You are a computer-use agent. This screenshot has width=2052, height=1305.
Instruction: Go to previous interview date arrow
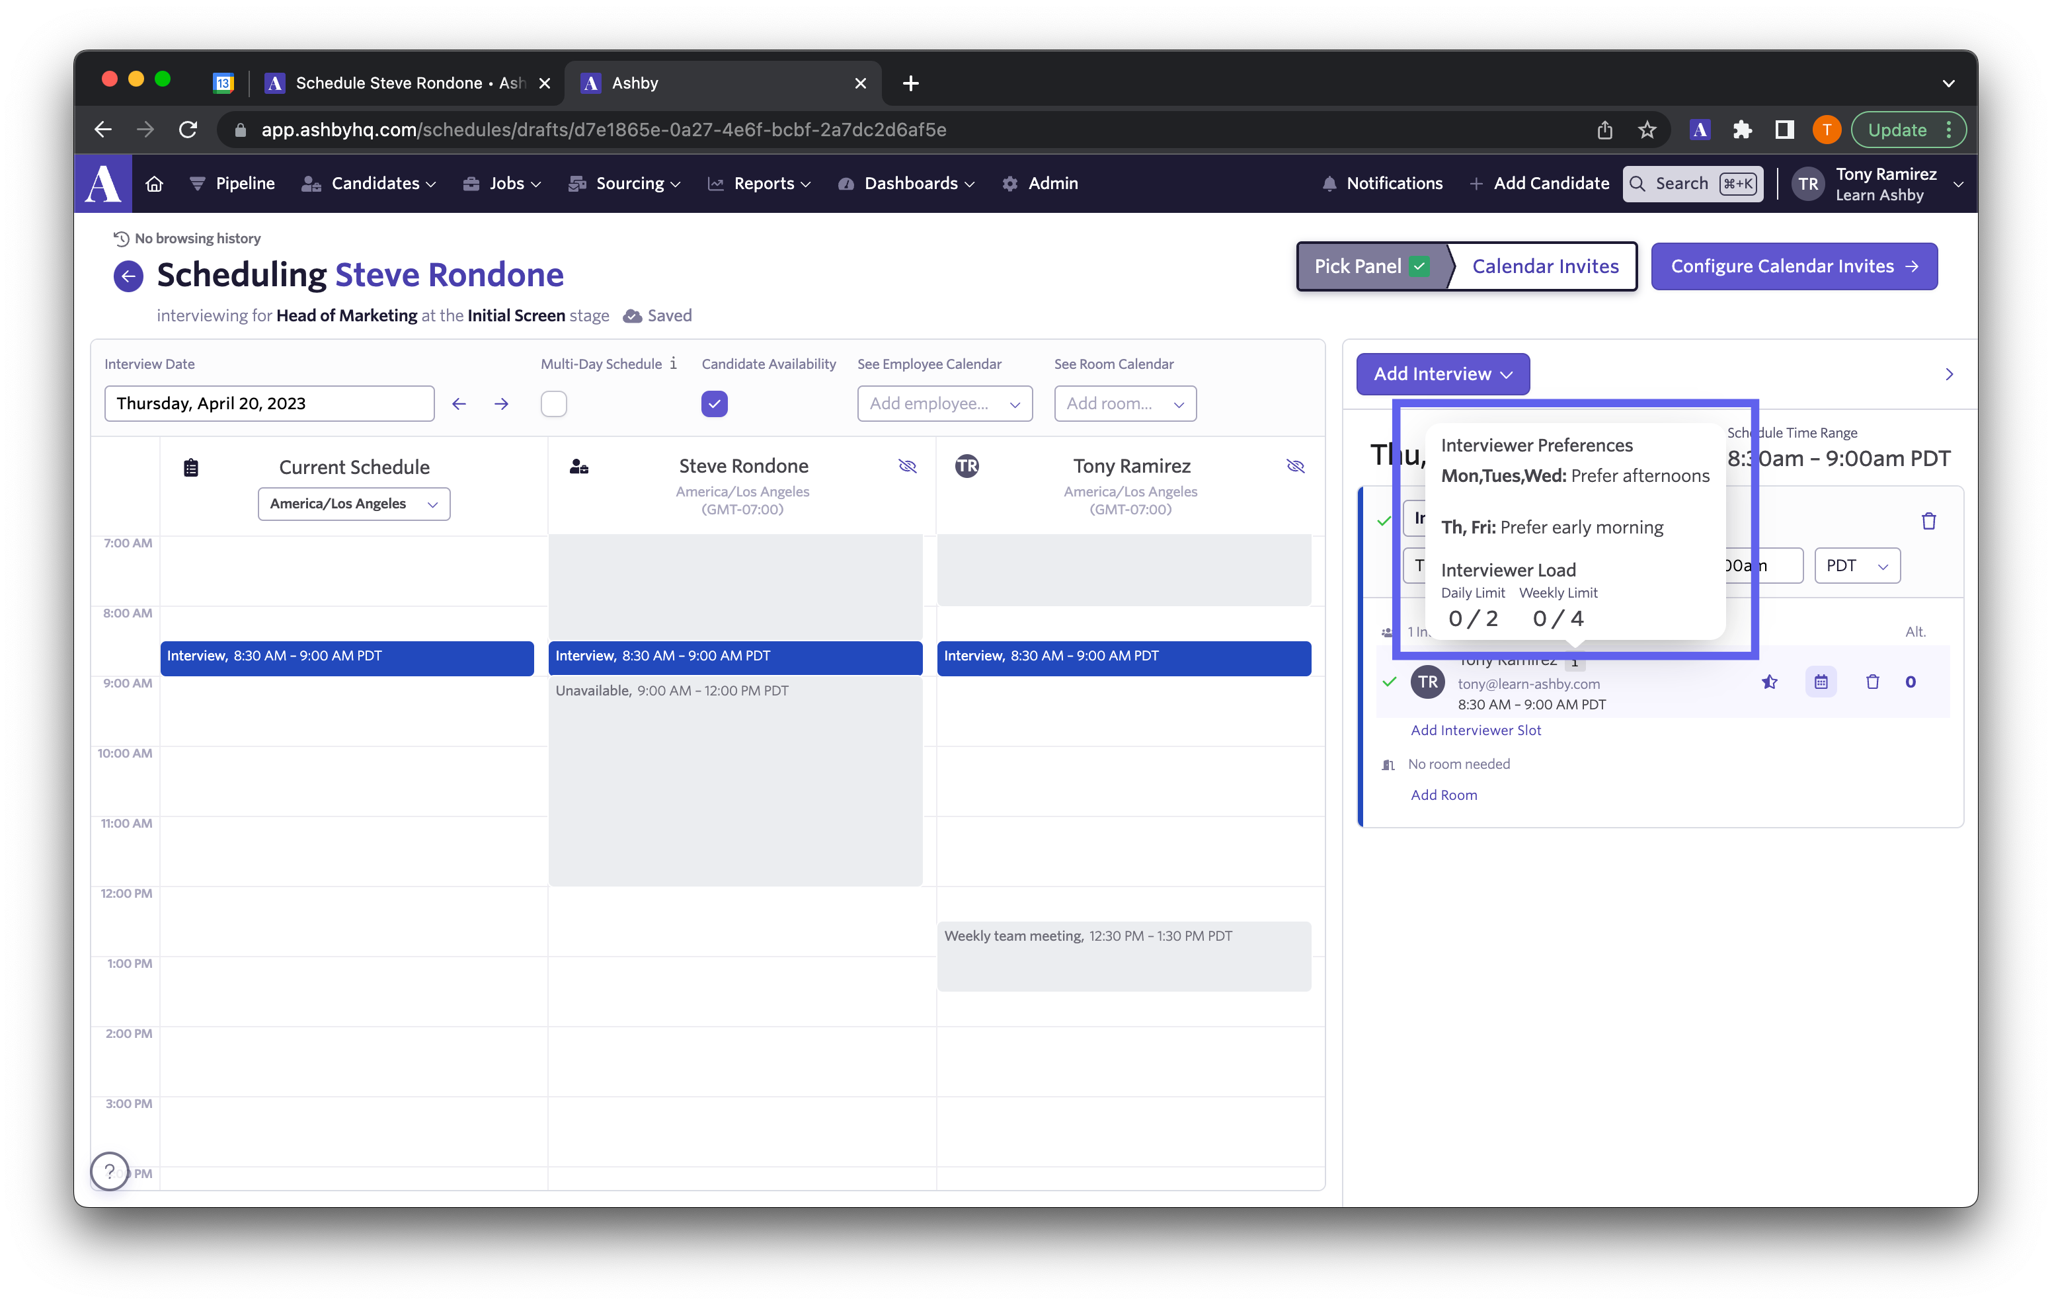(x=459, y=404)
